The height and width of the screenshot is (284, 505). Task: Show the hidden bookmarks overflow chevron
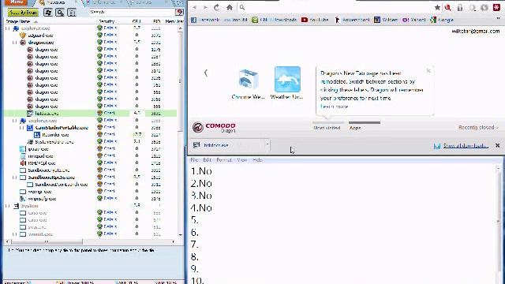498,20
